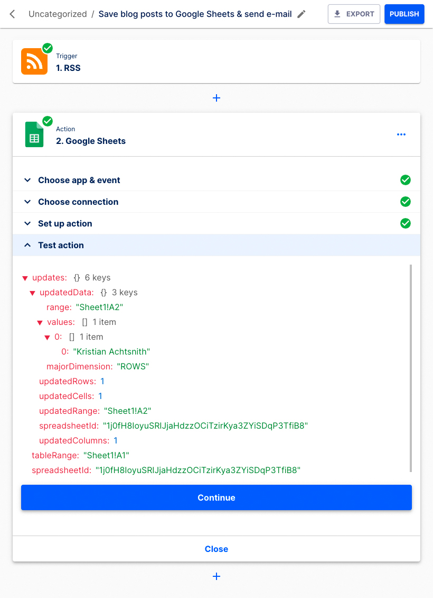Open the Uncategorized folder breadcrumb

point(58,14)
